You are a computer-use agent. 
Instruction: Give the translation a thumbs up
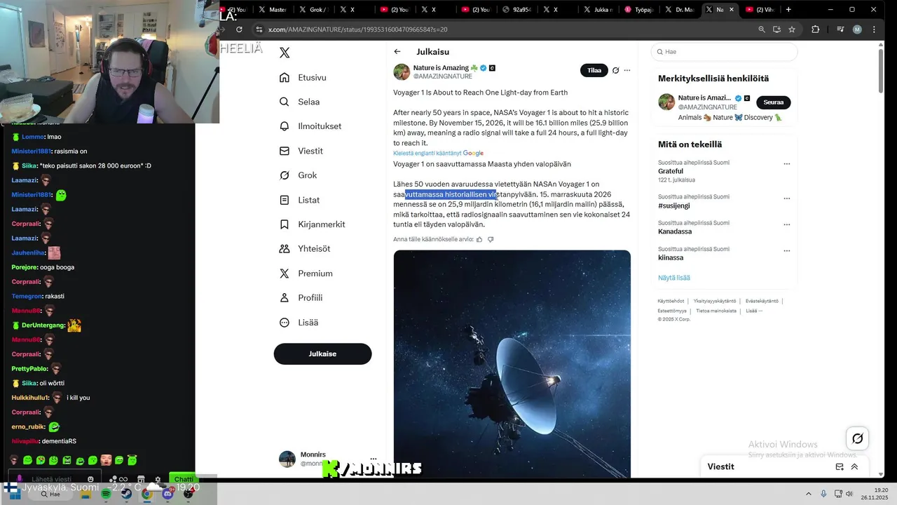[x=479, y=239]
